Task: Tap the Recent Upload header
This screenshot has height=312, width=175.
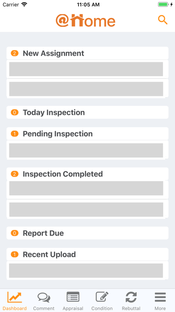Action: [x=87, y=254]
